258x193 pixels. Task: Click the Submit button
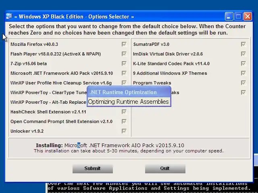click(93, 168)
